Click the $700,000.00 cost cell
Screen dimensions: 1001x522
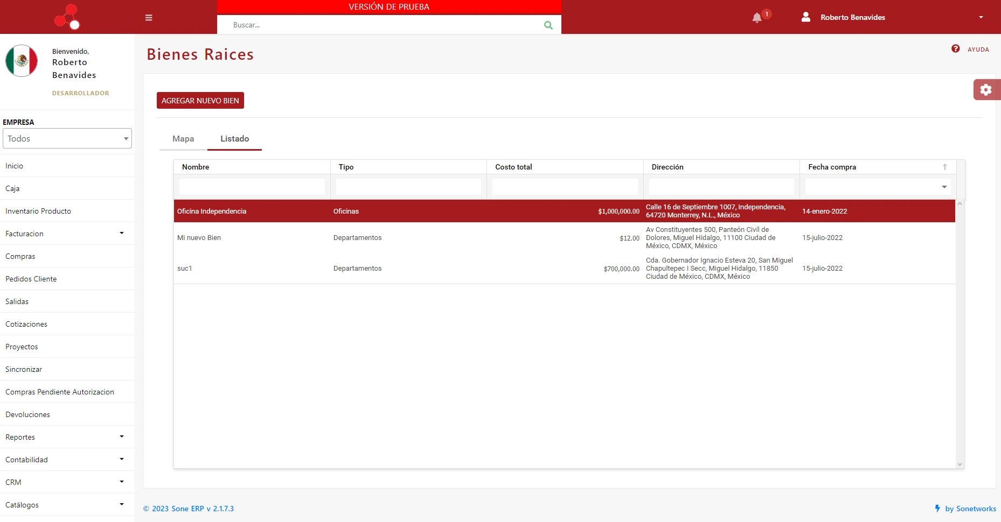621,269
